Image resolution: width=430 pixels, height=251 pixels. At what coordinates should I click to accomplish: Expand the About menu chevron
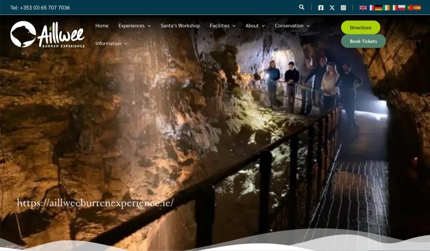pos(263,26)
